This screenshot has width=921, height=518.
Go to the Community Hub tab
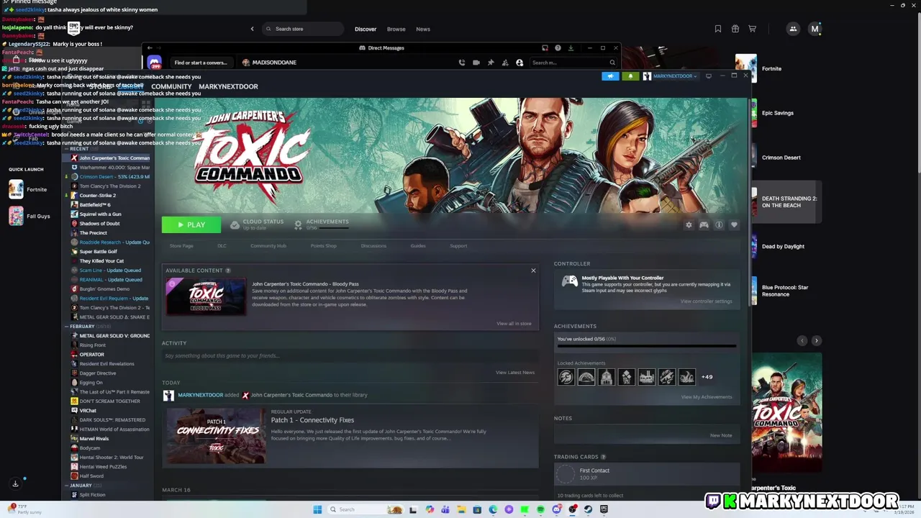268,246
